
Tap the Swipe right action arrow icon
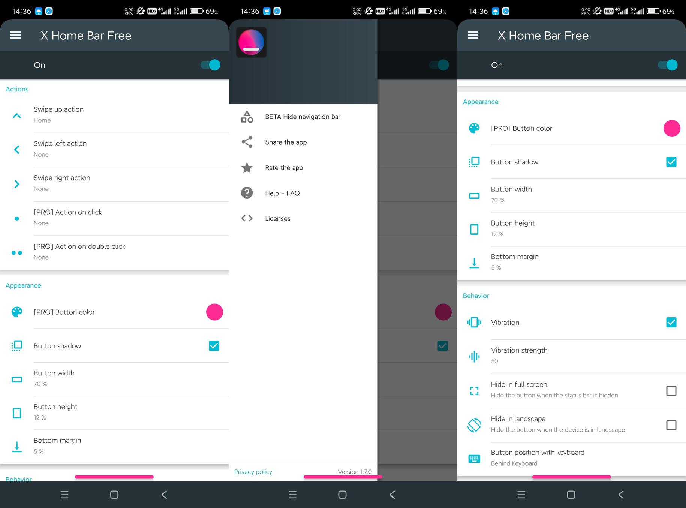pyautogui.click(x=17, y=184)
